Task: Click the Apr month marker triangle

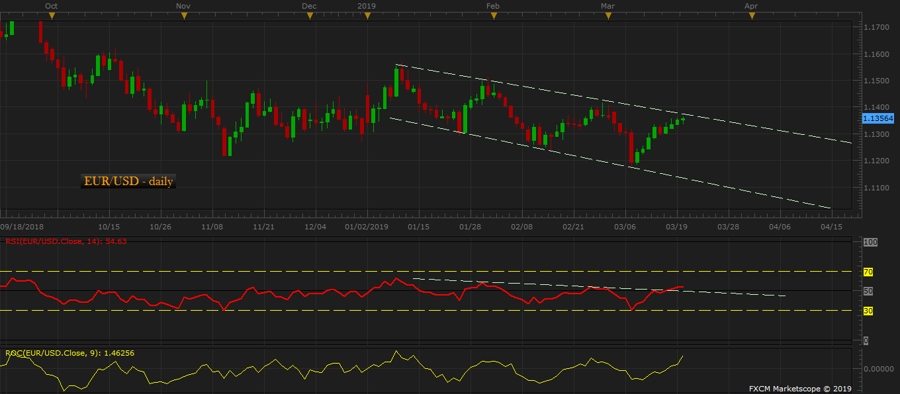Action: [752, 17]
